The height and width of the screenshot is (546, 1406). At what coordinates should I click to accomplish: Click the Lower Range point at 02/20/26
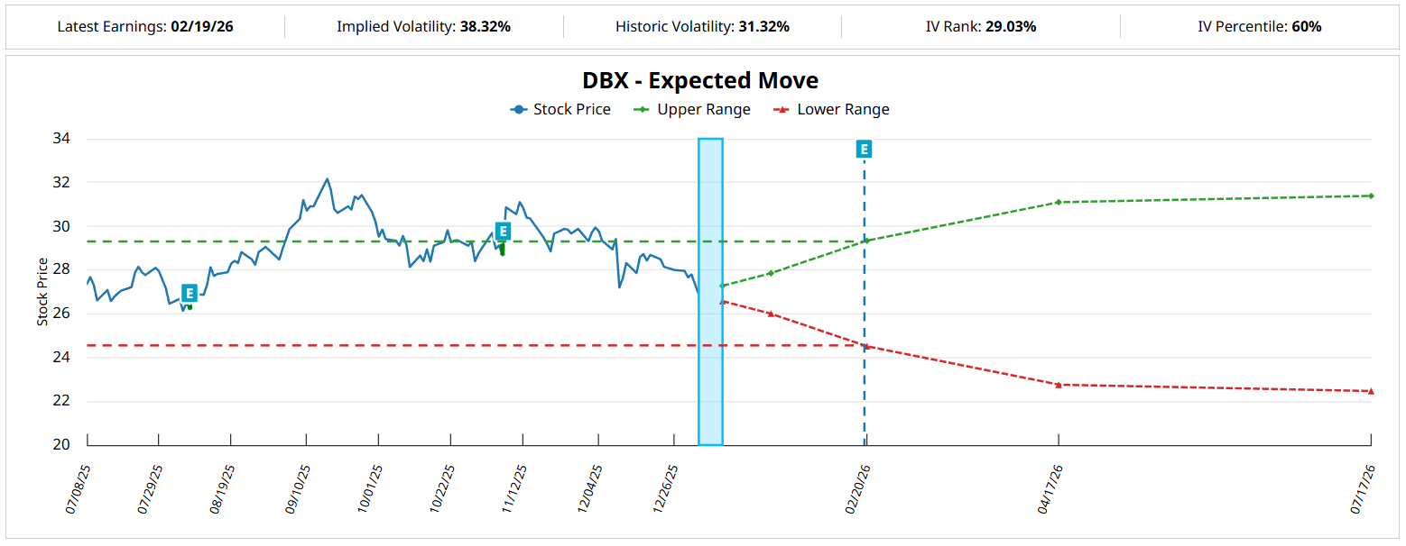click(865, 346)
